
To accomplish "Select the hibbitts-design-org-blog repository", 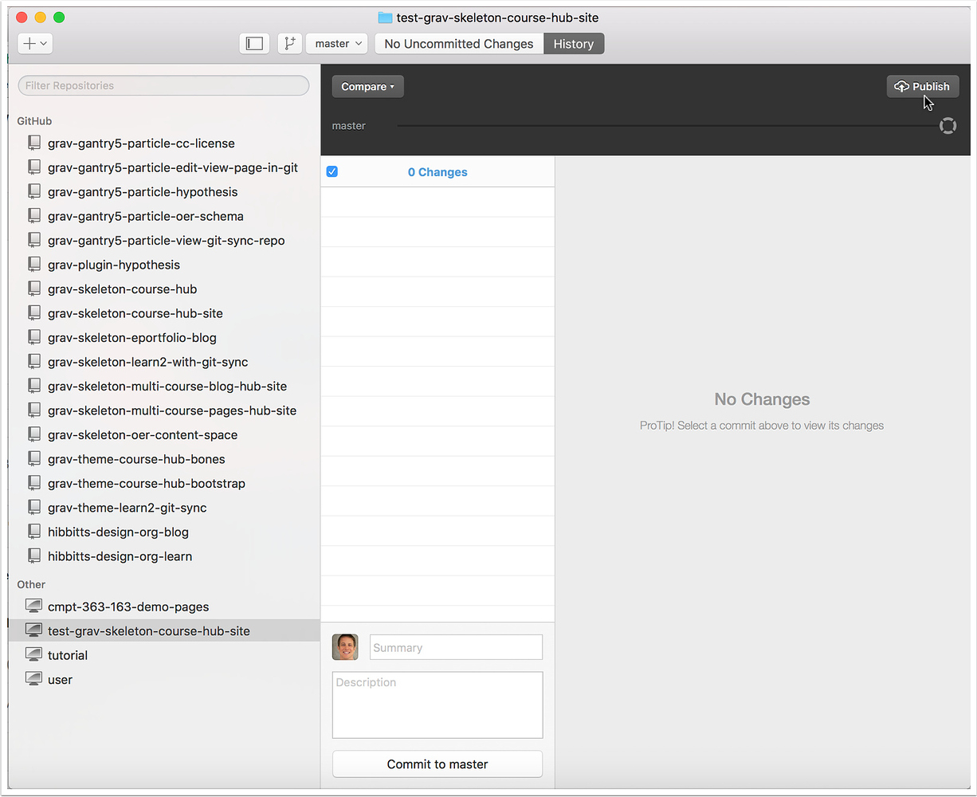I will click(x=118, y=532).
